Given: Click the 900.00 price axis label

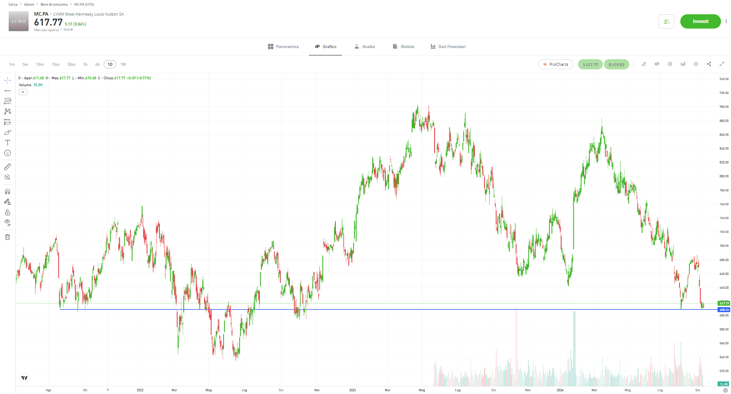Looking at the screenshot, I should coord(724,107).
